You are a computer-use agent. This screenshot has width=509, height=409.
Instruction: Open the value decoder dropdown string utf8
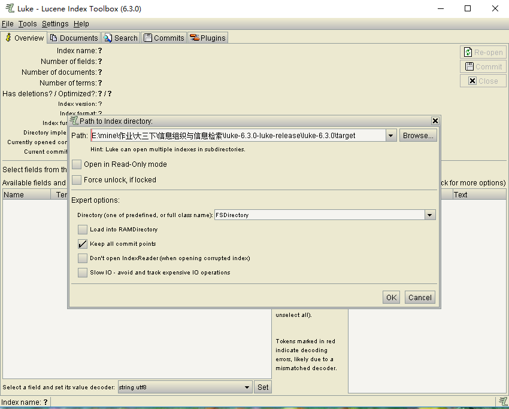pos(185,387)
